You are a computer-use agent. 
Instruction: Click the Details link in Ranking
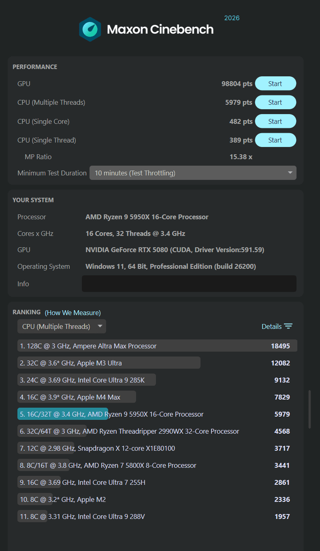pos(271,326)
